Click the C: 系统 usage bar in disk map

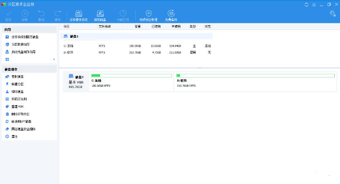pos(131,76)
